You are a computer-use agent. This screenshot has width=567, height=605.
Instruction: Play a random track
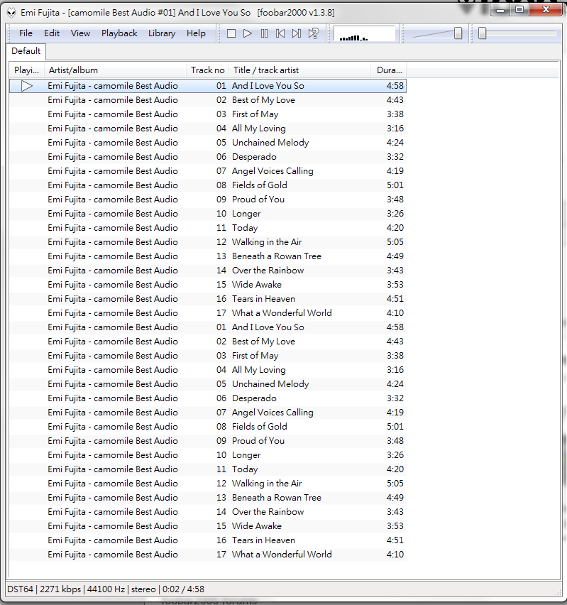click(313, 33)
